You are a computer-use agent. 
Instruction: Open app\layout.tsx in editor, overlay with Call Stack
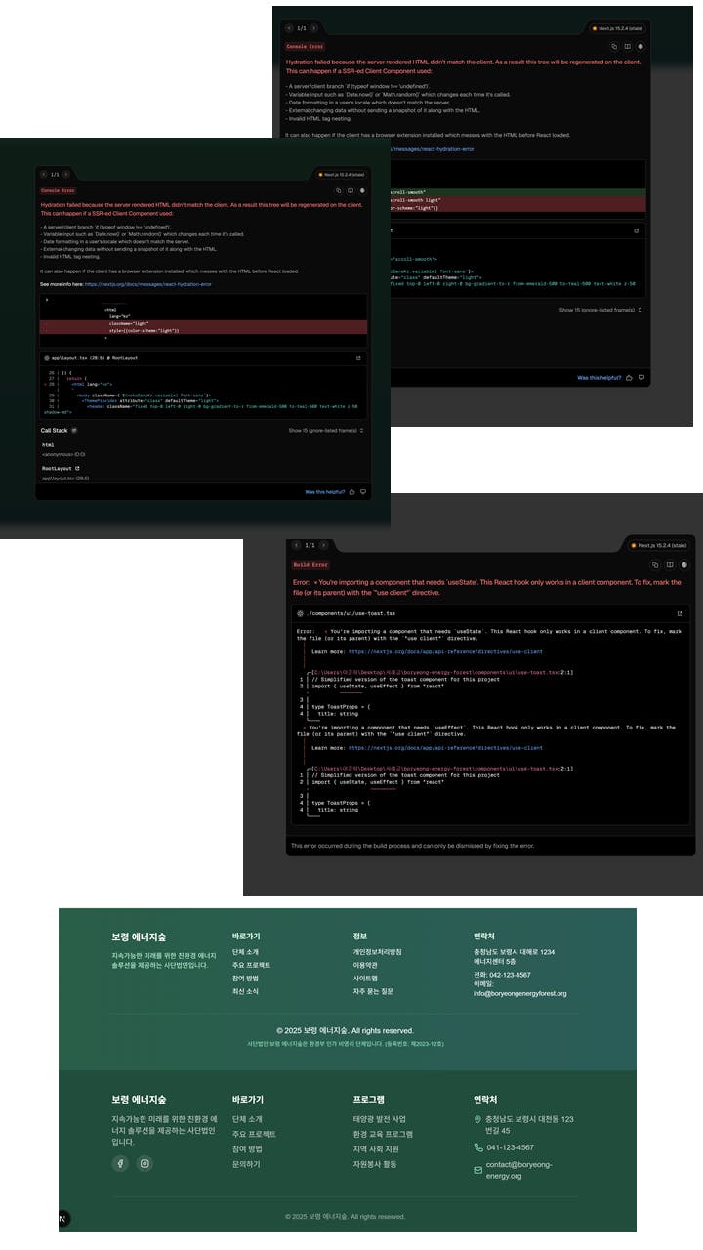pos(358,358)
